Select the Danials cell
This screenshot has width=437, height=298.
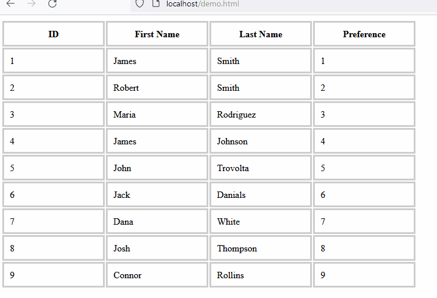(x=261, y=194)
